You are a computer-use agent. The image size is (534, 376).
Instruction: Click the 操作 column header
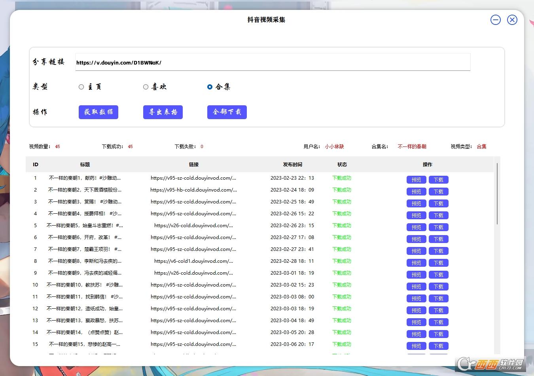point(428,165)
